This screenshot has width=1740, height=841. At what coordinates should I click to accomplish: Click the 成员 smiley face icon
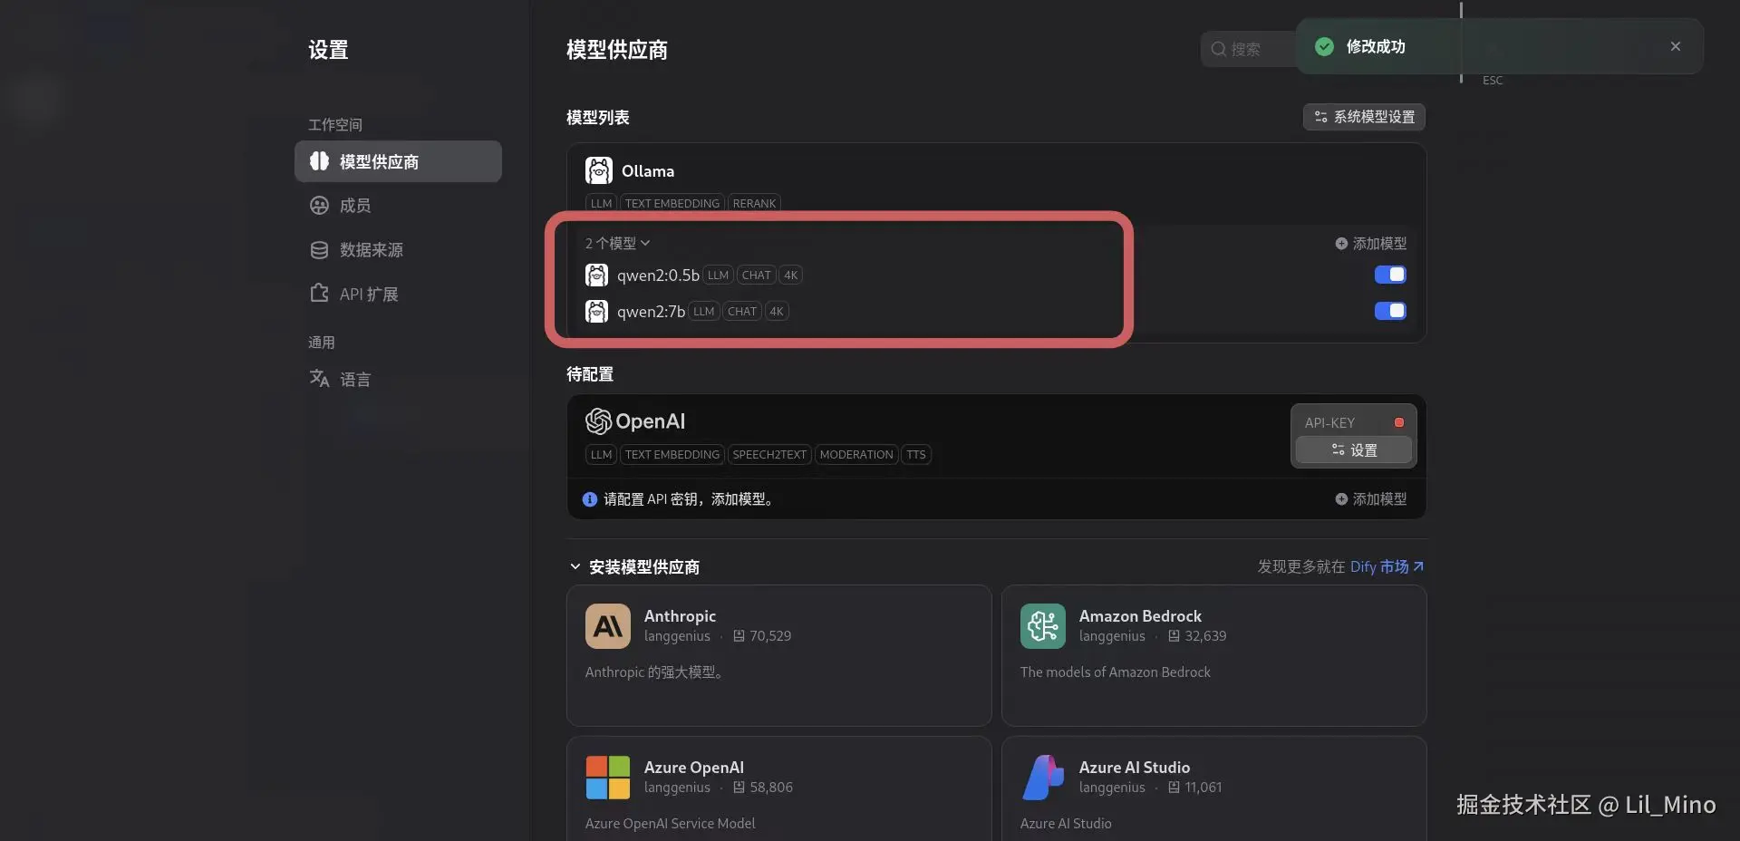(319, 206)
